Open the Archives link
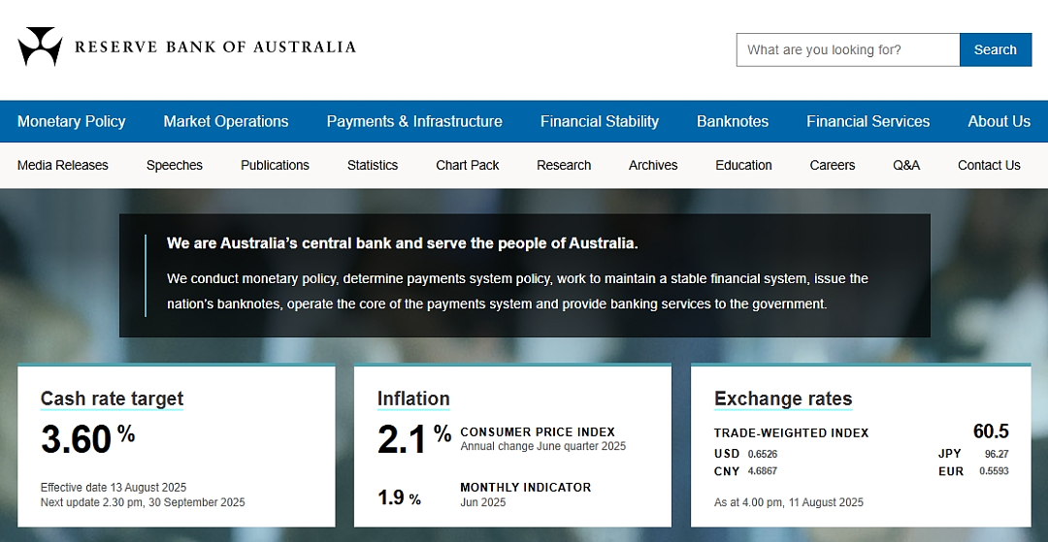 (653, 165)
